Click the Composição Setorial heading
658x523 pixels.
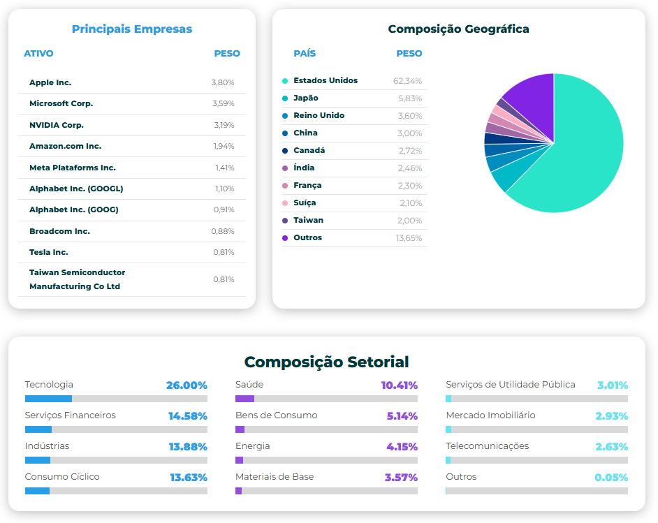click(326, 362)
